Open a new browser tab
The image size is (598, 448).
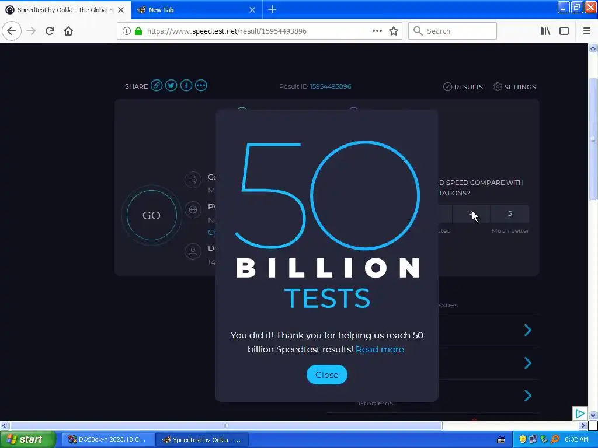pos(272,10)
